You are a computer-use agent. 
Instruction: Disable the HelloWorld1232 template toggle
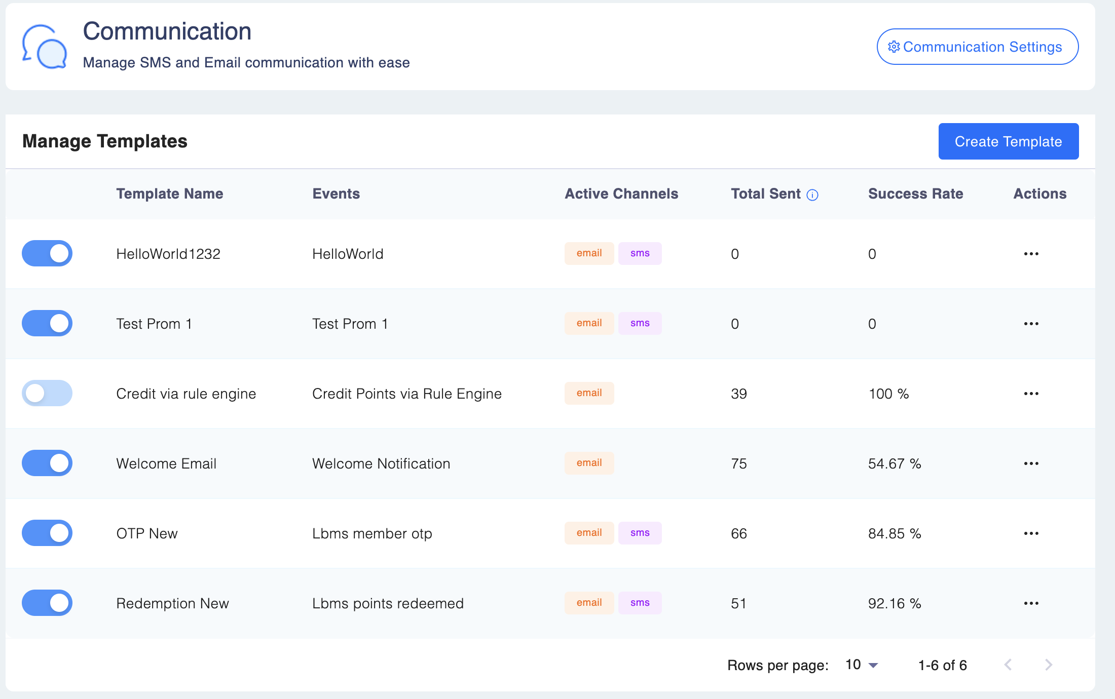47,253
